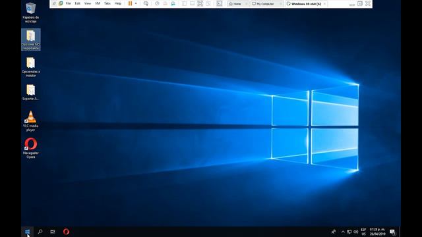Click the single window view icon
This screenshot has height=237, width=422.
tap(192, 3)
